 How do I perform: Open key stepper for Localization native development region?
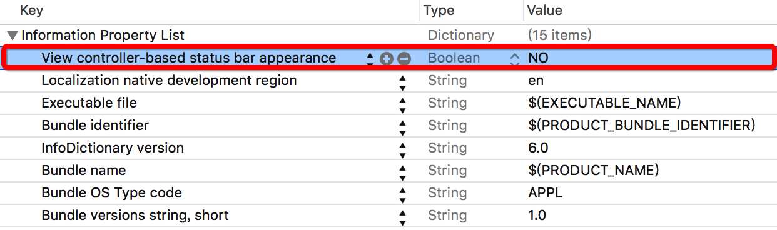[x=402, y=81]
